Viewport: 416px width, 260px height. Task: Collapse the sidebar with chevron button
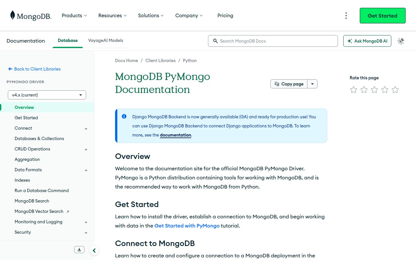click(94, 250)
